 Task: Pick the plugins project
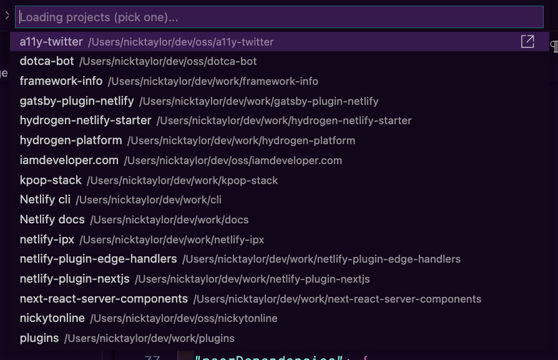[280, 338]
